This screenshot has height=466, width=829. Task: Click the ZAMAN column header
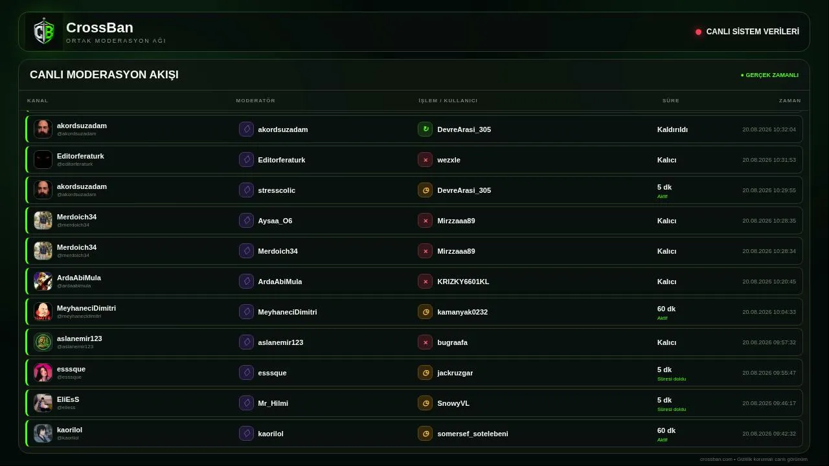[790, 100]
